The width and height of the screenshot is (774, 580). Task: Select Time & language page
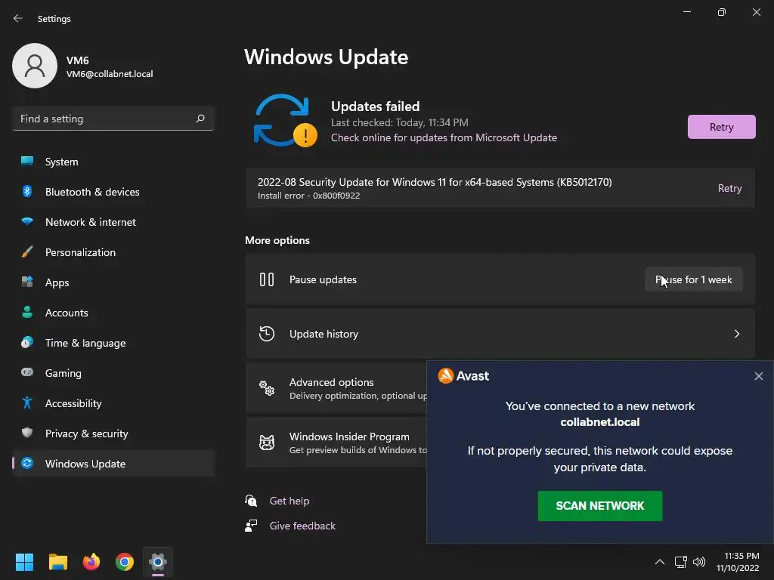(113, 343)
